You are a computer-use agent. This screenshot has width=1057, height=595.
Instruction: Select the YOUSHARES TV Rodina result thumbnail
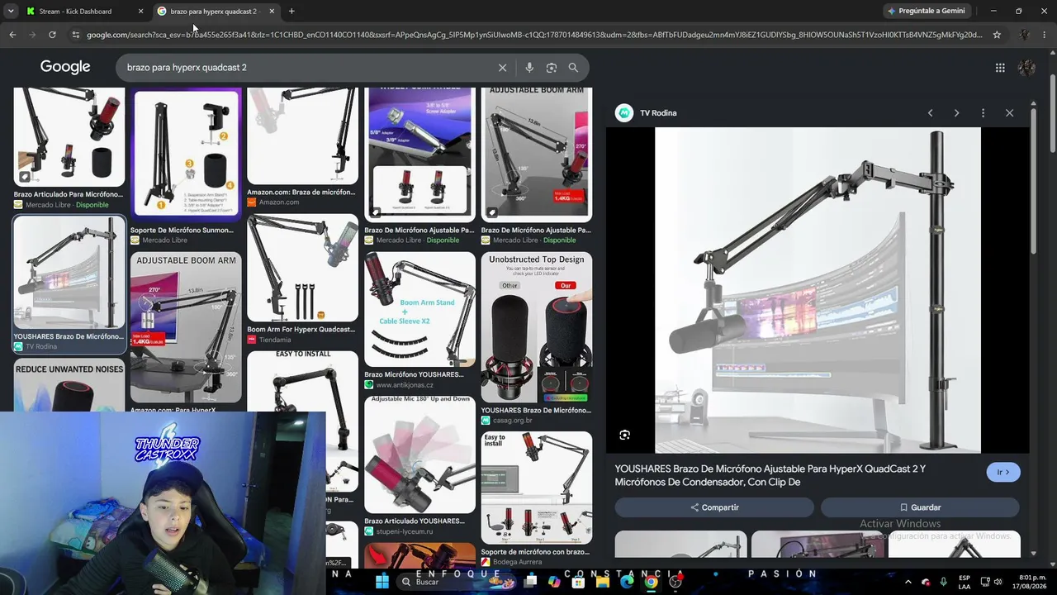coord(69,274)
